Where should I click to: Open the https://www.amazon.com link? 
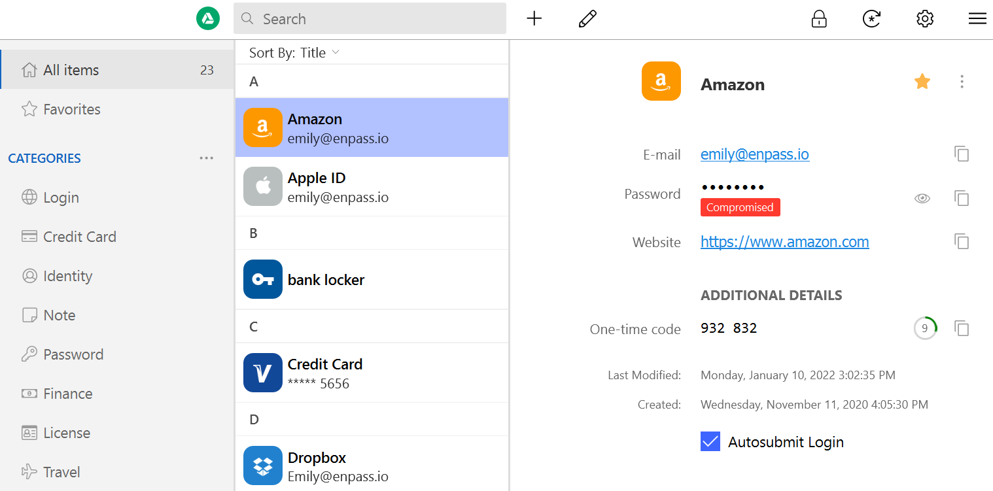[x=785, y=242]
